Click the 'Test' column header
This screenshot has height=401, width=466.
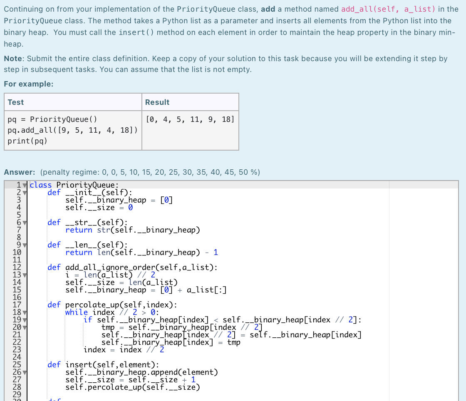point(16,102)
